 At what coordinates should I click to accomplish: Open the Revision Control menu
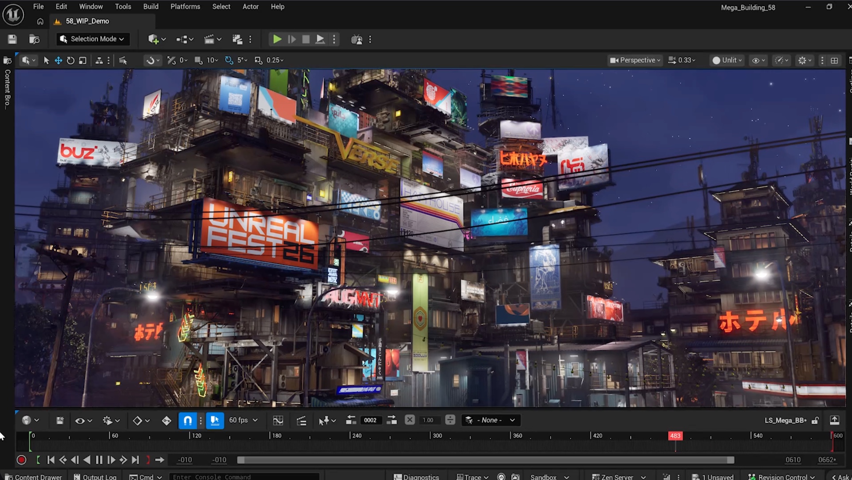781,477
